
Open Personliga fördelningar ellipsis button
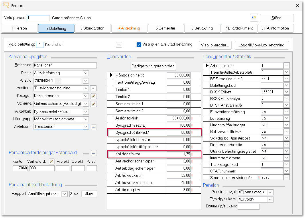pos(94,153)
